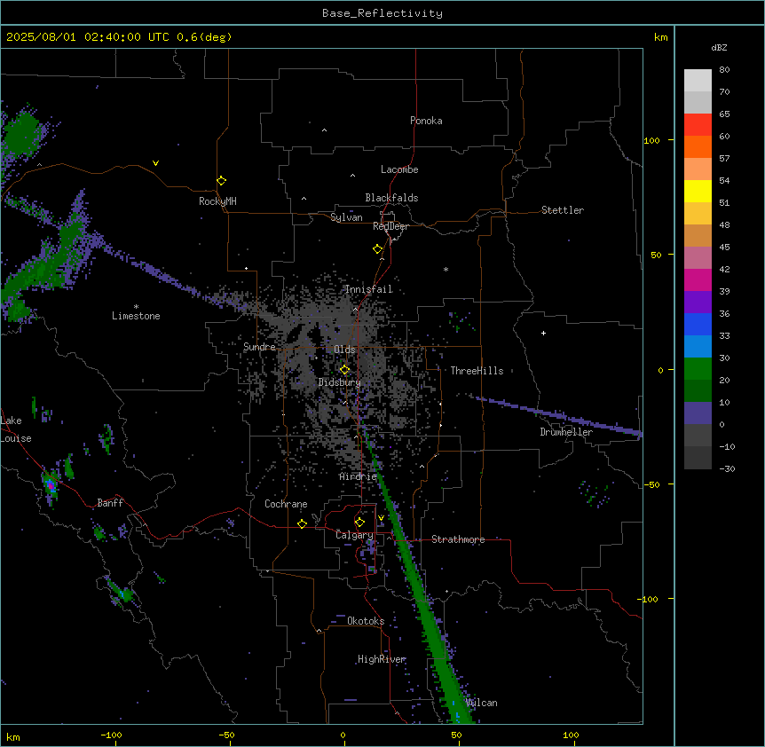Click the magenta 39-42 dBZ legend swatch
This screenshot has height=747, width=765.
pos(698,279)
